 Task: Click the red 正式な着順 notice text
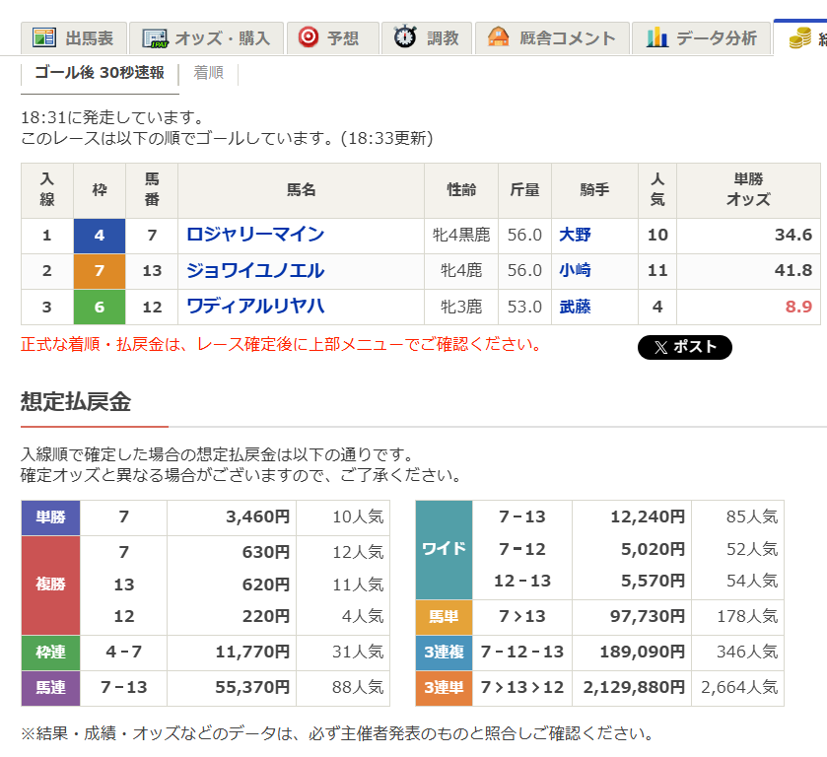click(x=281, y=344)
